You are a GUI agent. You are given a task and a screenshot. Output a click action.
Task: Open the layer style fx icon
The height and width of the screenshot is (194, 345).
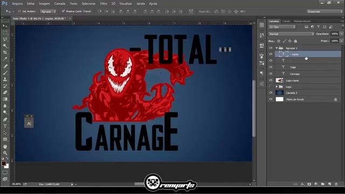302,184
